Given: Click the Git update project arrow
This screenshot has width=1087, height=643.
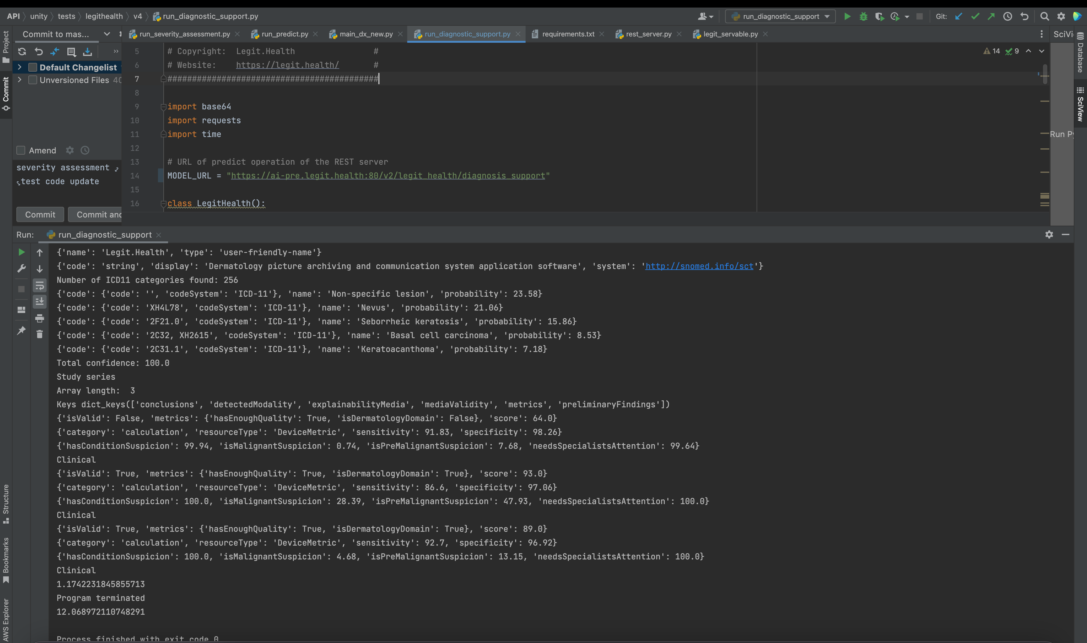Looking at the screenshot, I should click(958, 16).
